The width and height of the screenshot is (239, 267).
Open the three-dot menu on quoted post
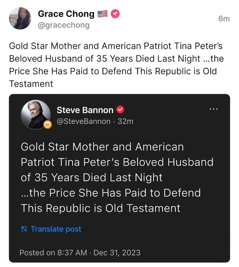pos(214,109)
